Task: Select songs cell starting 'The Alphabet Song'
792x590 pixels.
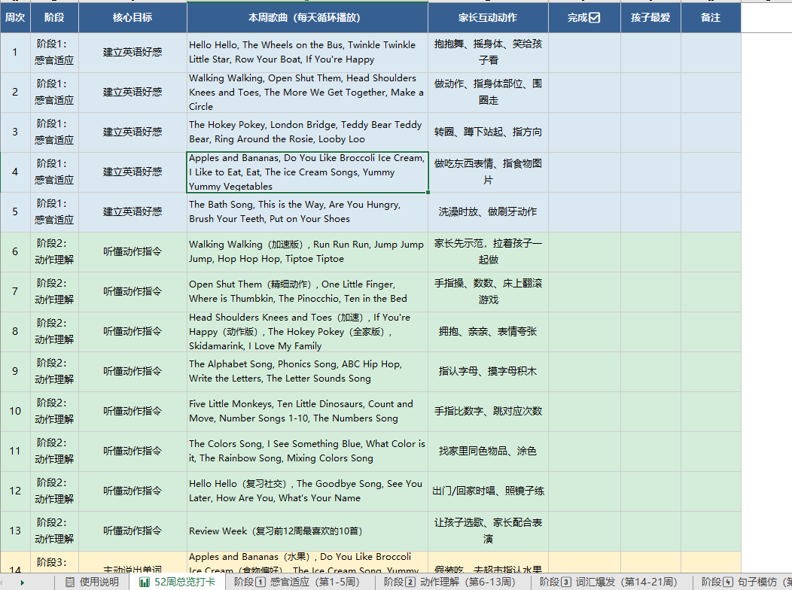Action: pyautogui.click(x=307, y=372)
